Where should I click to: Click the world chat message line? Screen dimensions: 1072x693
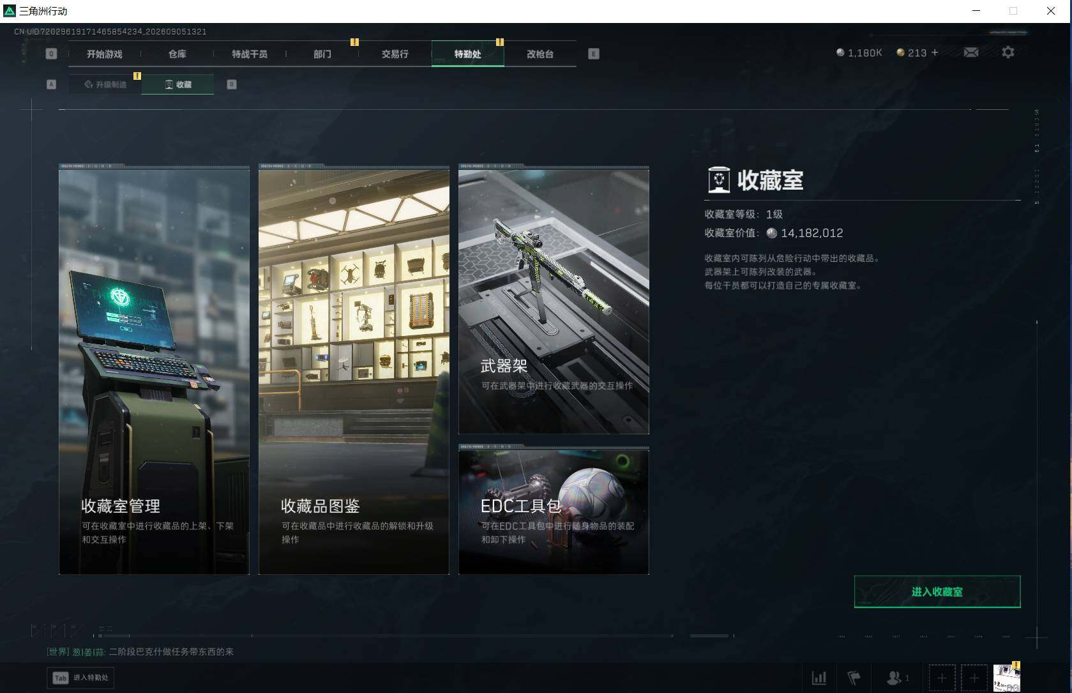140,651
